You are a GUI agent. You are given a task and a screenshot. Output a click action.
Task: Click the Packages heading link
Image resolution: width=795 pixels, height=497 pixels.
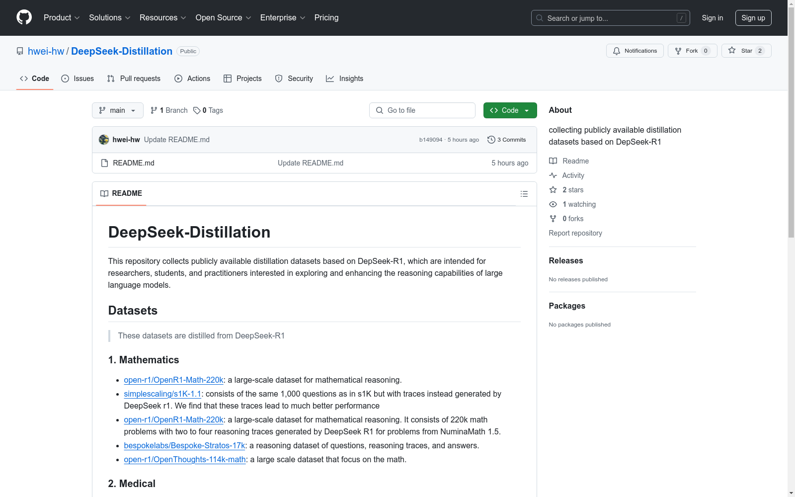pyautogui.click(x=567, y=306)
